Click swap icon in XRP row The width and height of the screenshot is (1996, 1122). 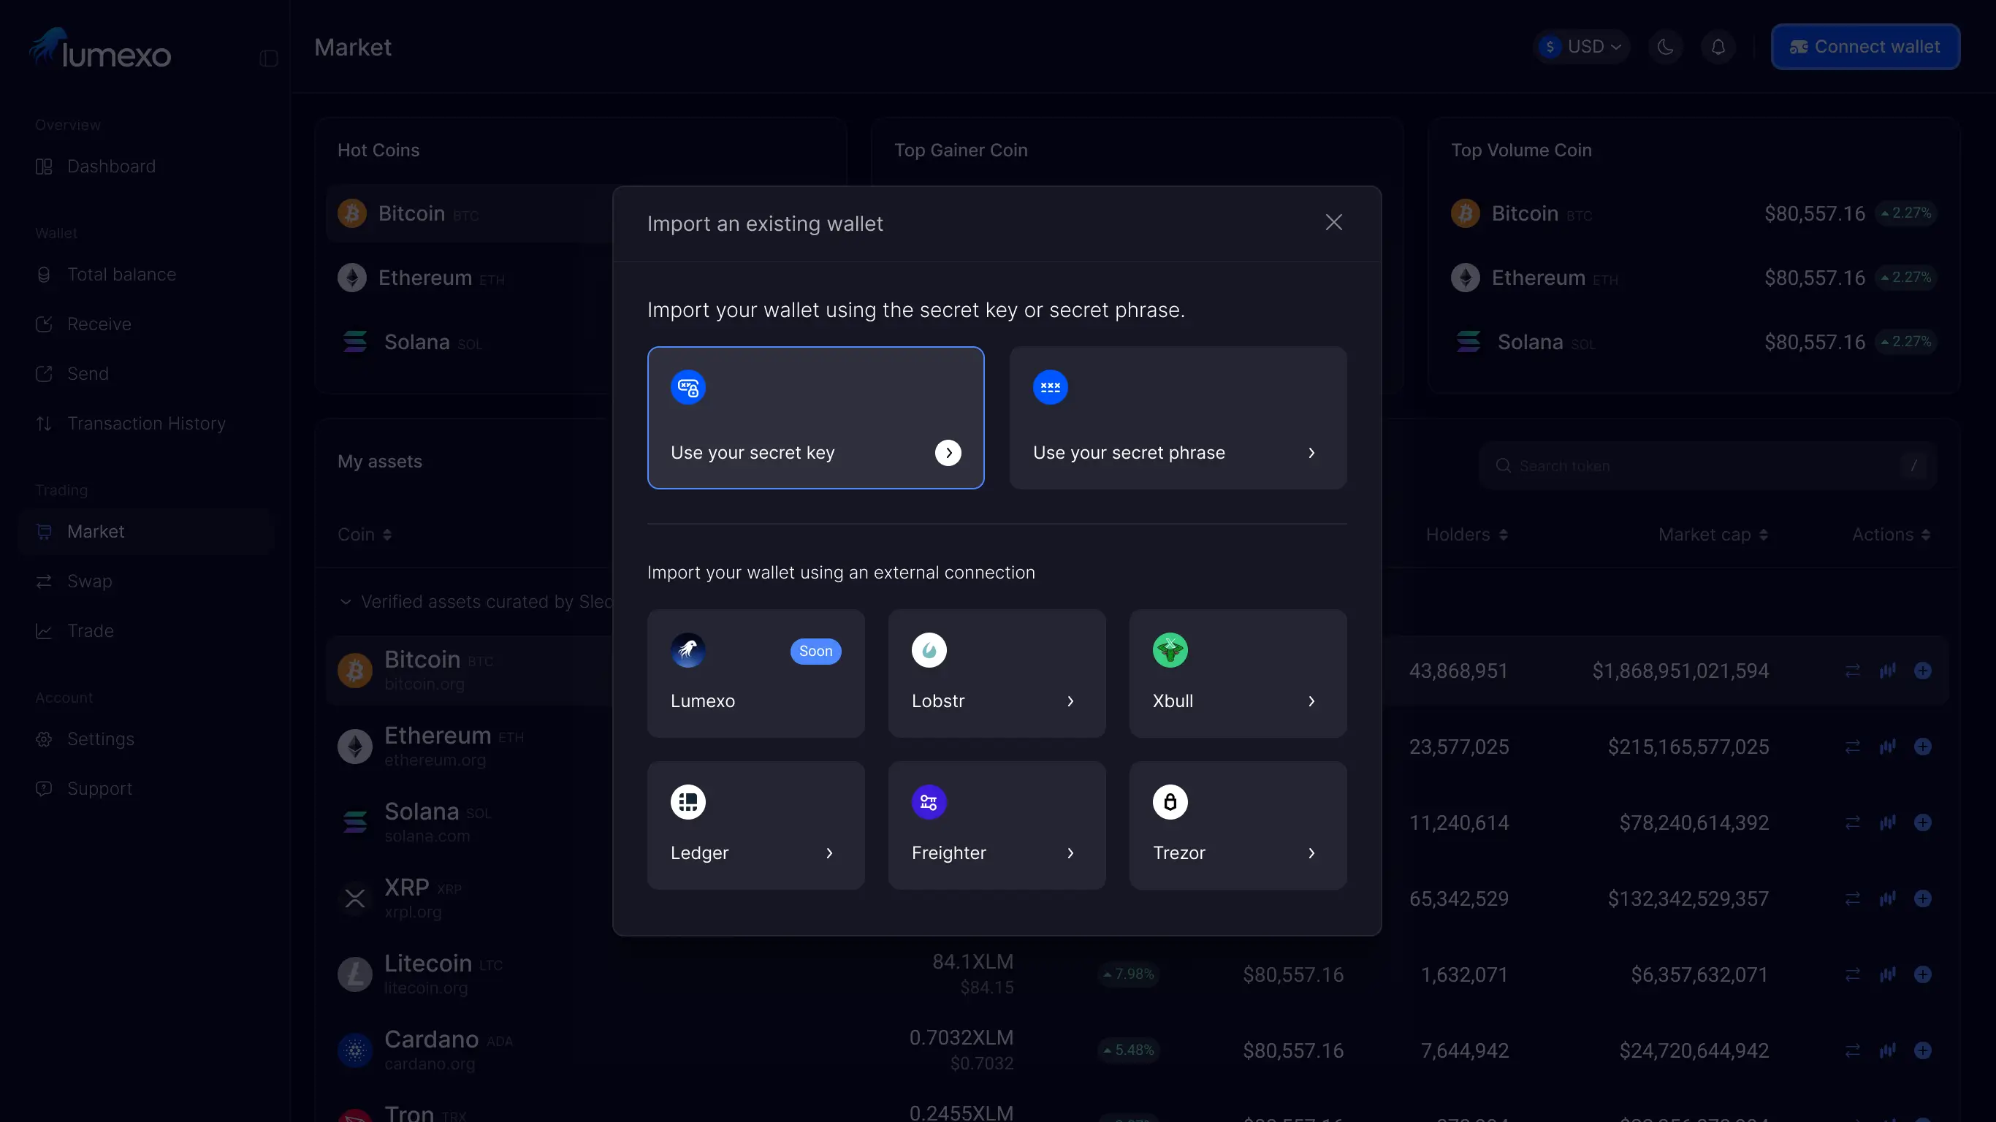pyautogui.click(x=1853, y=898)
